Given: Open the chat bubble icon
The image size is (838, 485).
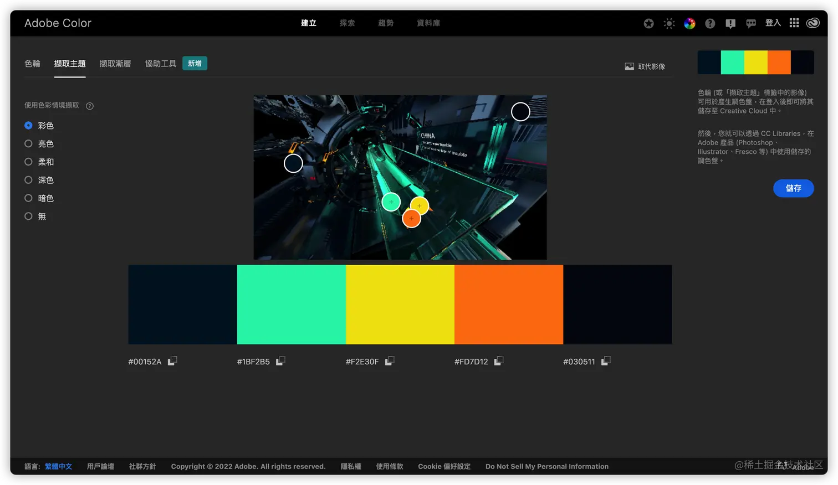Looking at the screenshot, I should coord(751,23).
